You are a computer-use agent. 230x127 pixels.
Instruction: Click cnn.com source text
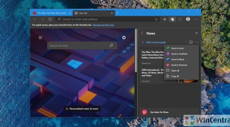point(145,81)
